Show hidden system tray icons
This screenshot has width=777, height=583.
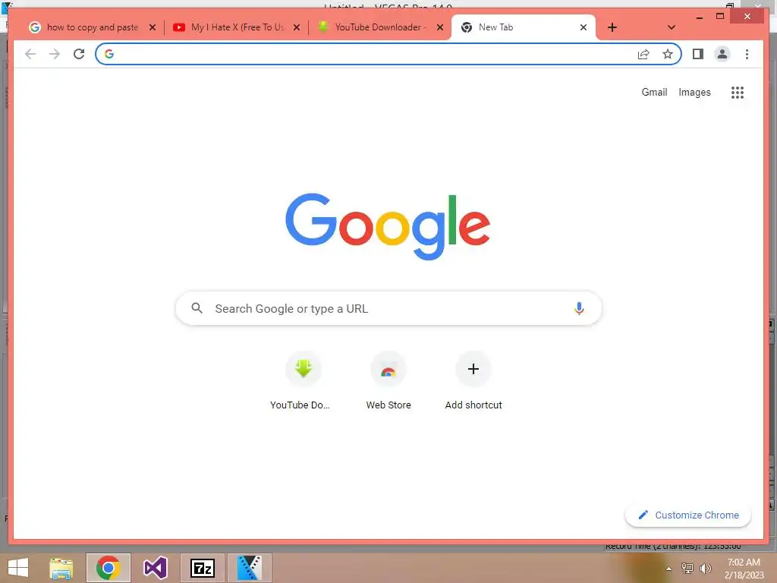pyautogui.click(x=668, y=569)
